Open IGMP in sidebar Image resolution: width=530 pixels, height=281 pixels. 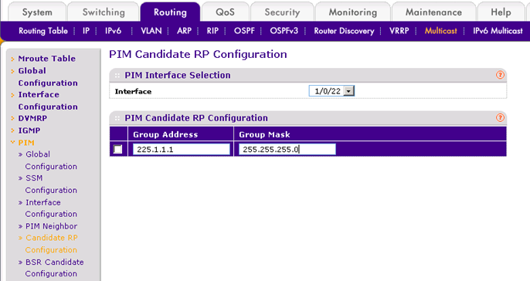(29, 130)
